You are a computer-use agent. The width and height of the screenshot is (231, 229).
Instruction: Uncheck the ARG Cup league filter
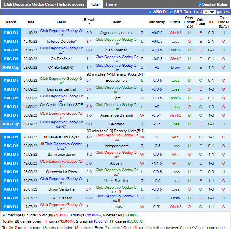pyautogui.click(x=171, y=12)
